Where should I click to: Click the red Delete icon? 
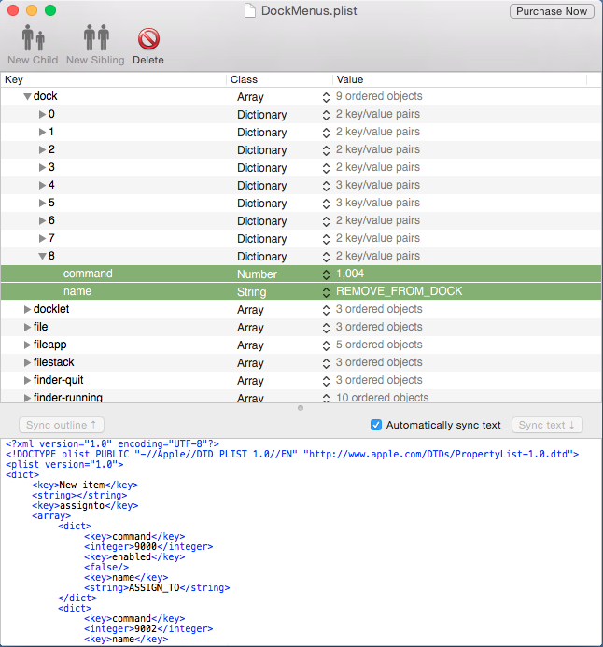147,40
